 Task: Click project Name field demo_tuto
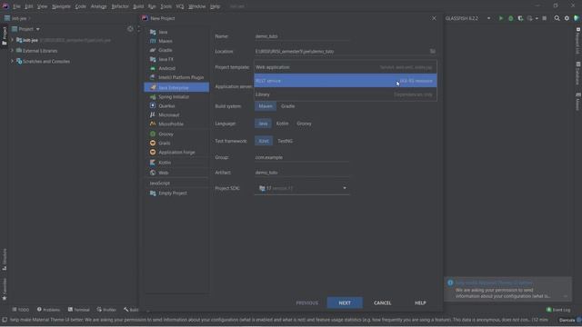[x=302, y=36]
